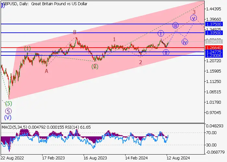Click the 1.11250 price axis value
This screenshot has height=162, width=227.
tap(213, 82)
